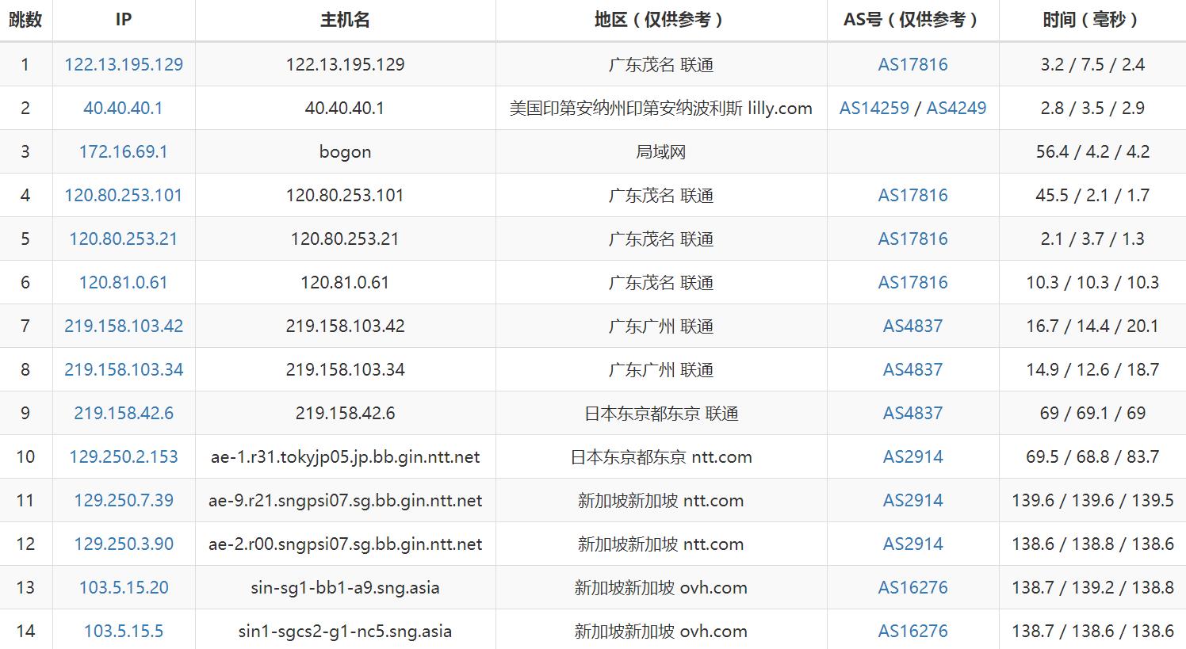Open IP link 103.5.15.5
Image resolution: width=1186 pixels, height=649 pixels.
tap(124, 631)
